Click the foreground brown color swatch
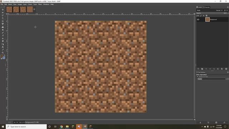 [2, 56]
